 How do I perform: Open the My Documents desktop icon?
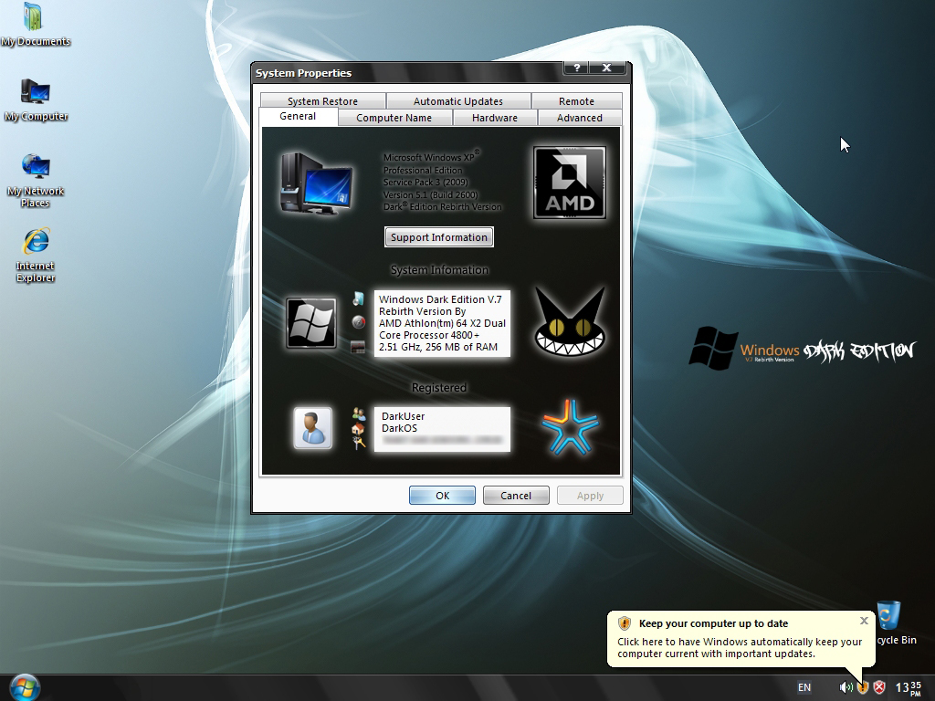pos(35,25)
